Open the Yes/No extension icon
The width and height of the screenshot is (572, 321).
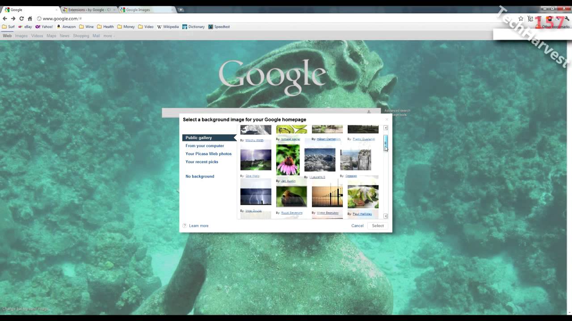point(530,19)
